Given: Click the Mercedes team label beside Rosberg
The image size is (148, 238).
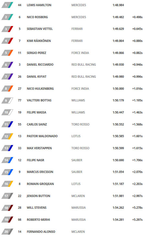Looking at the screenshot, I should click(79, 17).
